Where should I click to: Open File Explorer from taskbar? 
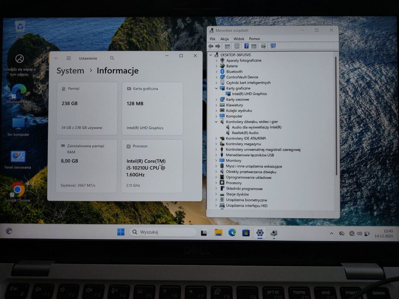point(219,232)
